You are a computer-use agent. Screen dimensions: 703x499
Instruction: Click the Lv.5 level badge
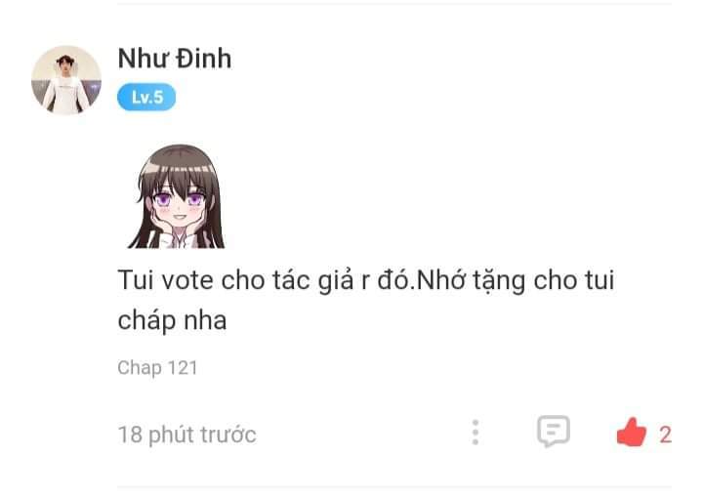coord(146,97)
